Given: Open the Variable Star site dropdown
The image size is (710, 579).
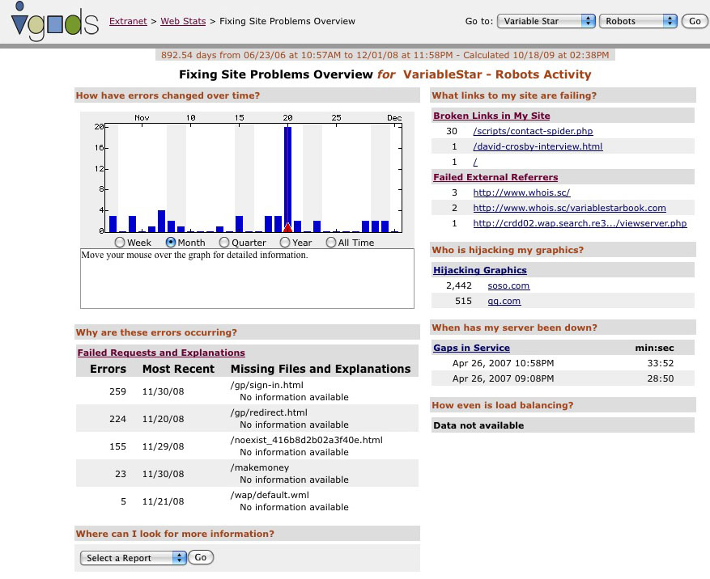Looking at the screenshot, I should [546, 21].
